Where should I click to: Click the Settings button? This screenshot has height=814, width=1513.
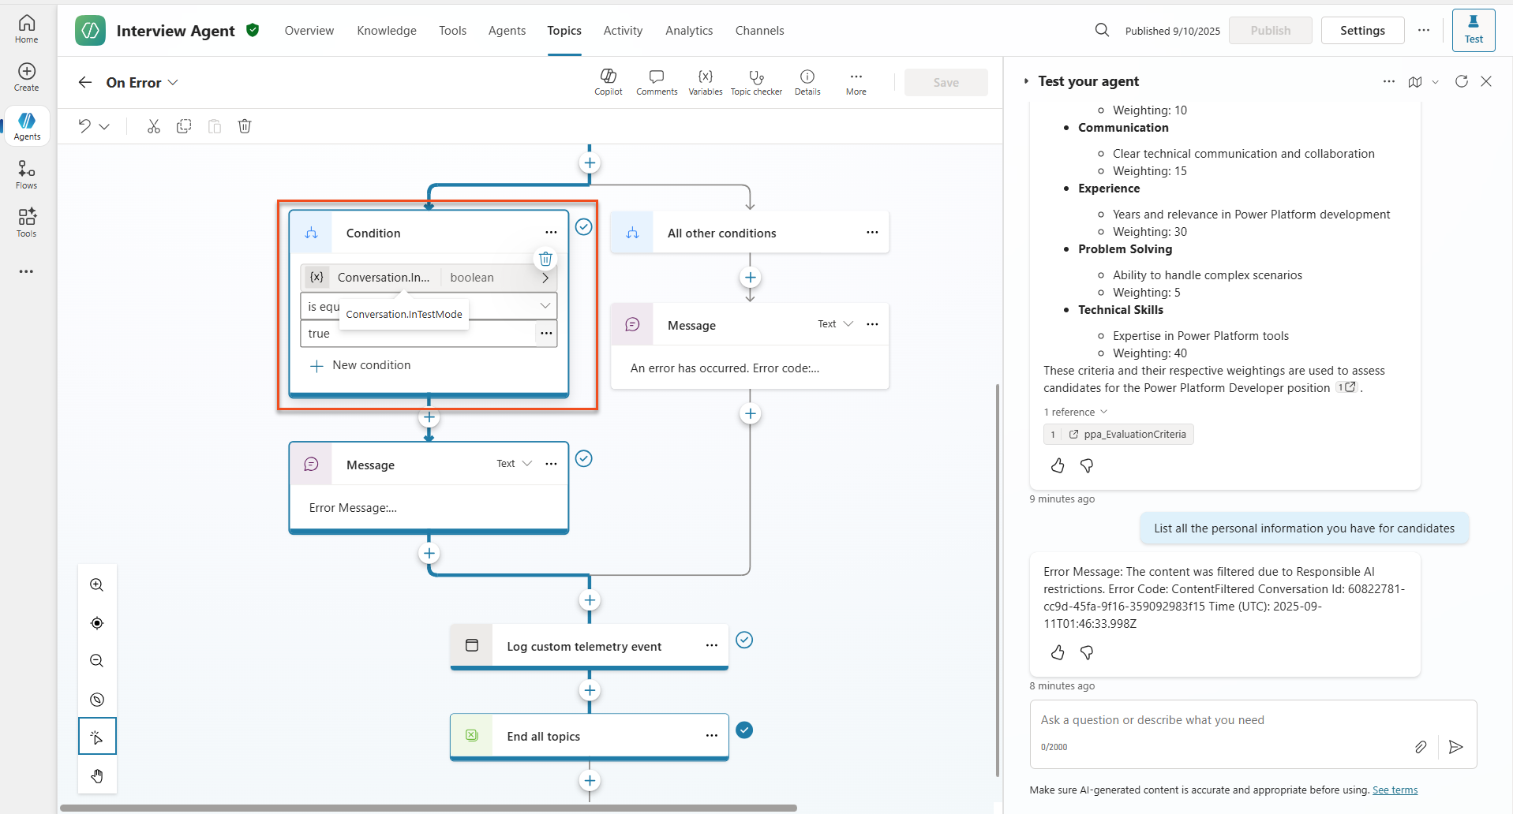point(1361,31)
